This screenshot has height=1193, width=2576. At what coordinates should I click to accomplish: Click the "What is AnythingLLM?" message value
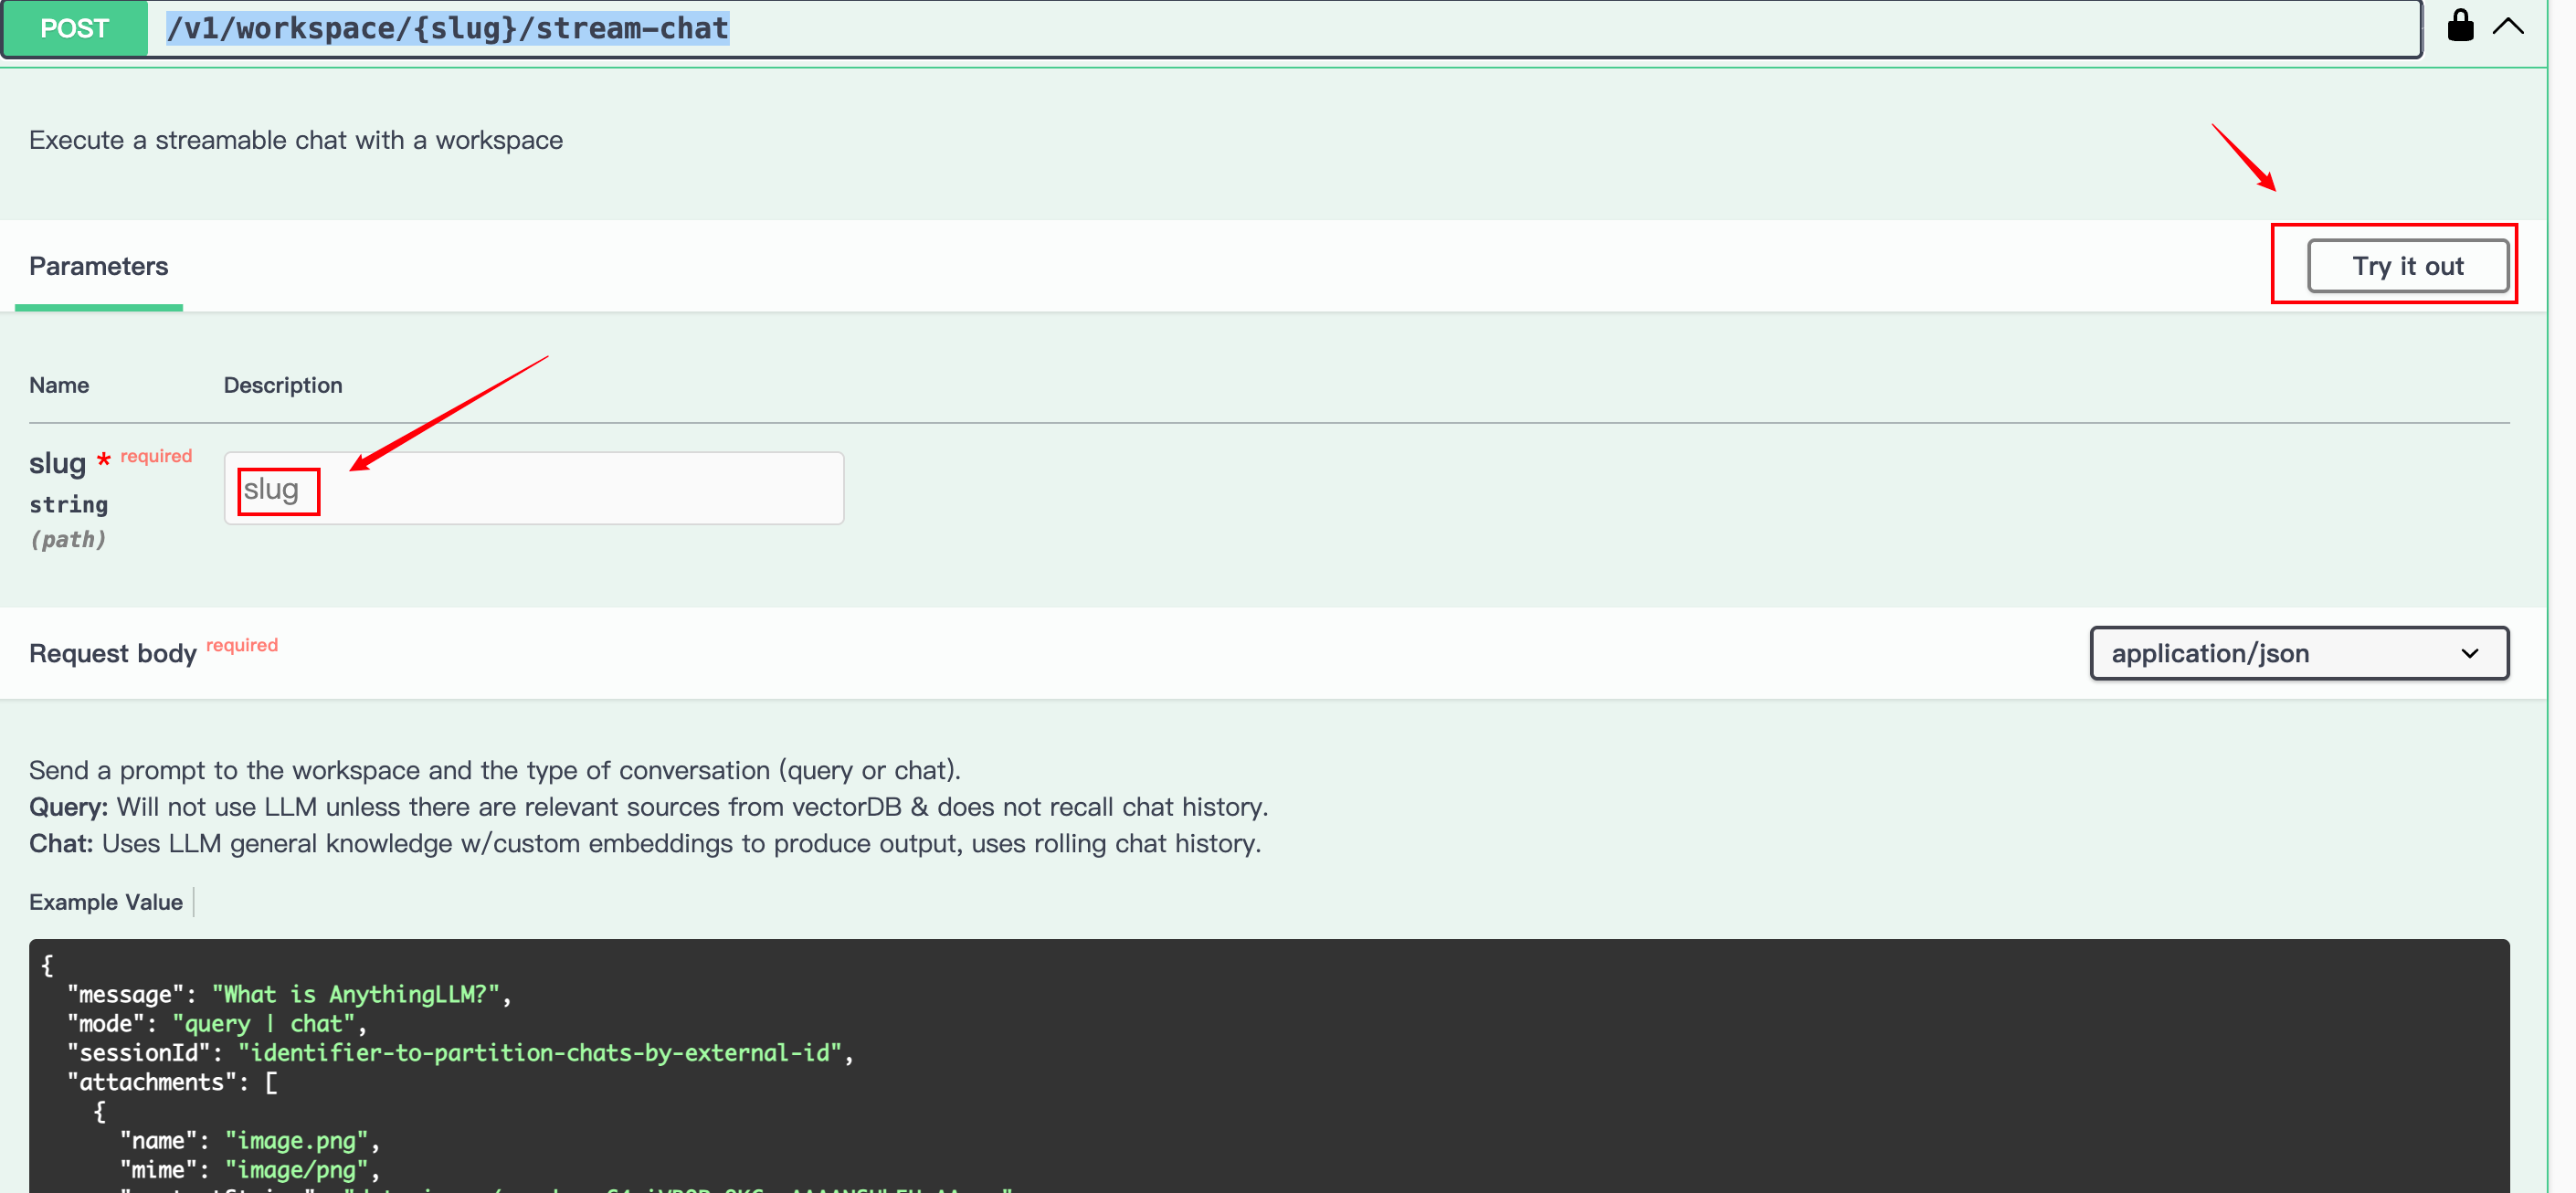pos(355,994)
